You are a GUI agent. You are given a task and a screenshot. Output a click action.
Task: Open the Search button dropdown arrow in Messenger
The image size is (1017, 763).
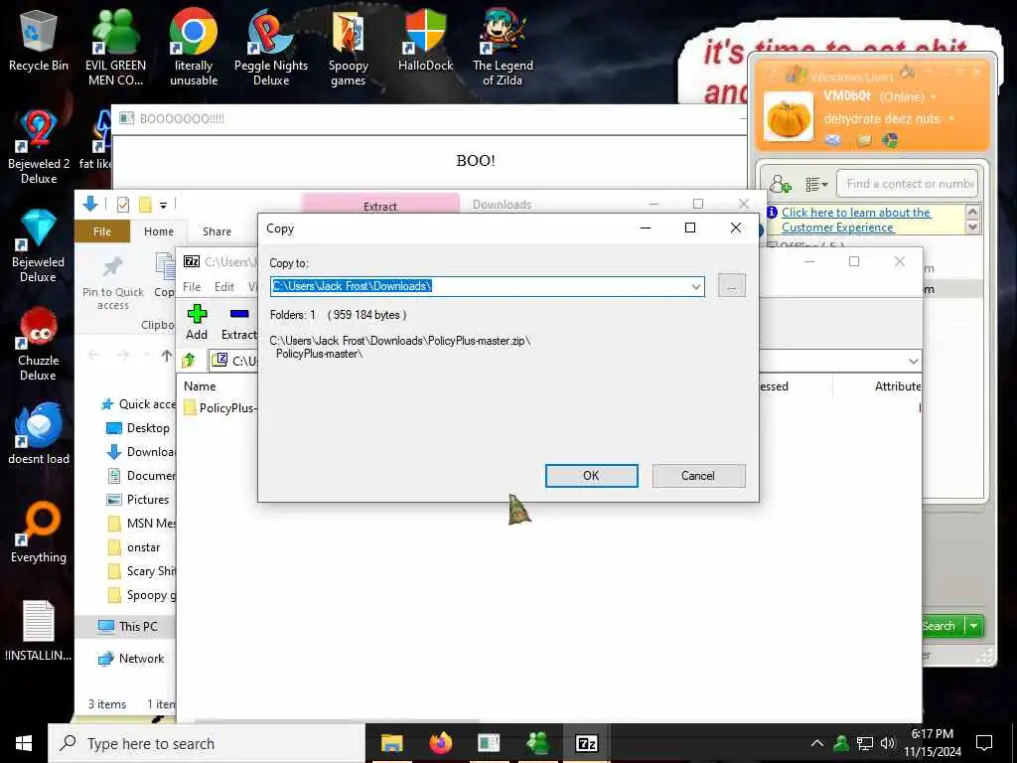pyautogui.click(x=974, y=626)
